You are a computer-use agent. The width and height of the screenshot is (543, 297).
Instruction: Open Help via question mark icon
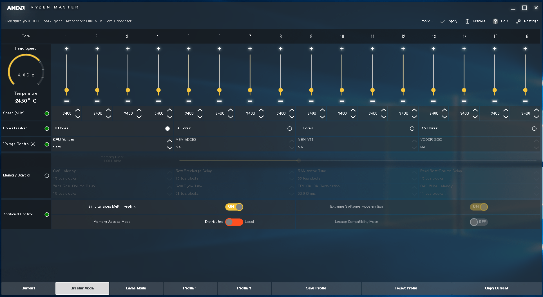(x=495, y=21)
